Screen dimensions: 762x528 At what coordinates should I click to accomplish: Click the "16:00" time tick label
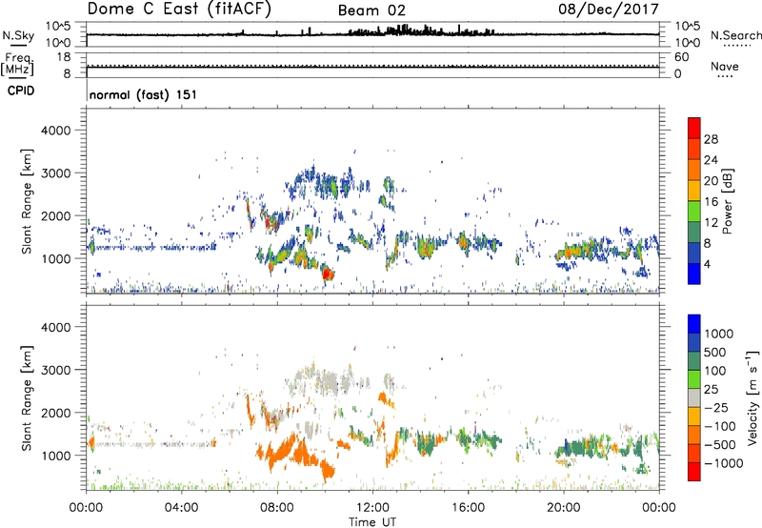[468, 508]
